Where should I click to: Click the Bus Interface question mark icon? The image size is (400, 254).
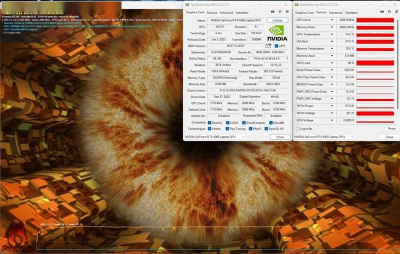287,58
